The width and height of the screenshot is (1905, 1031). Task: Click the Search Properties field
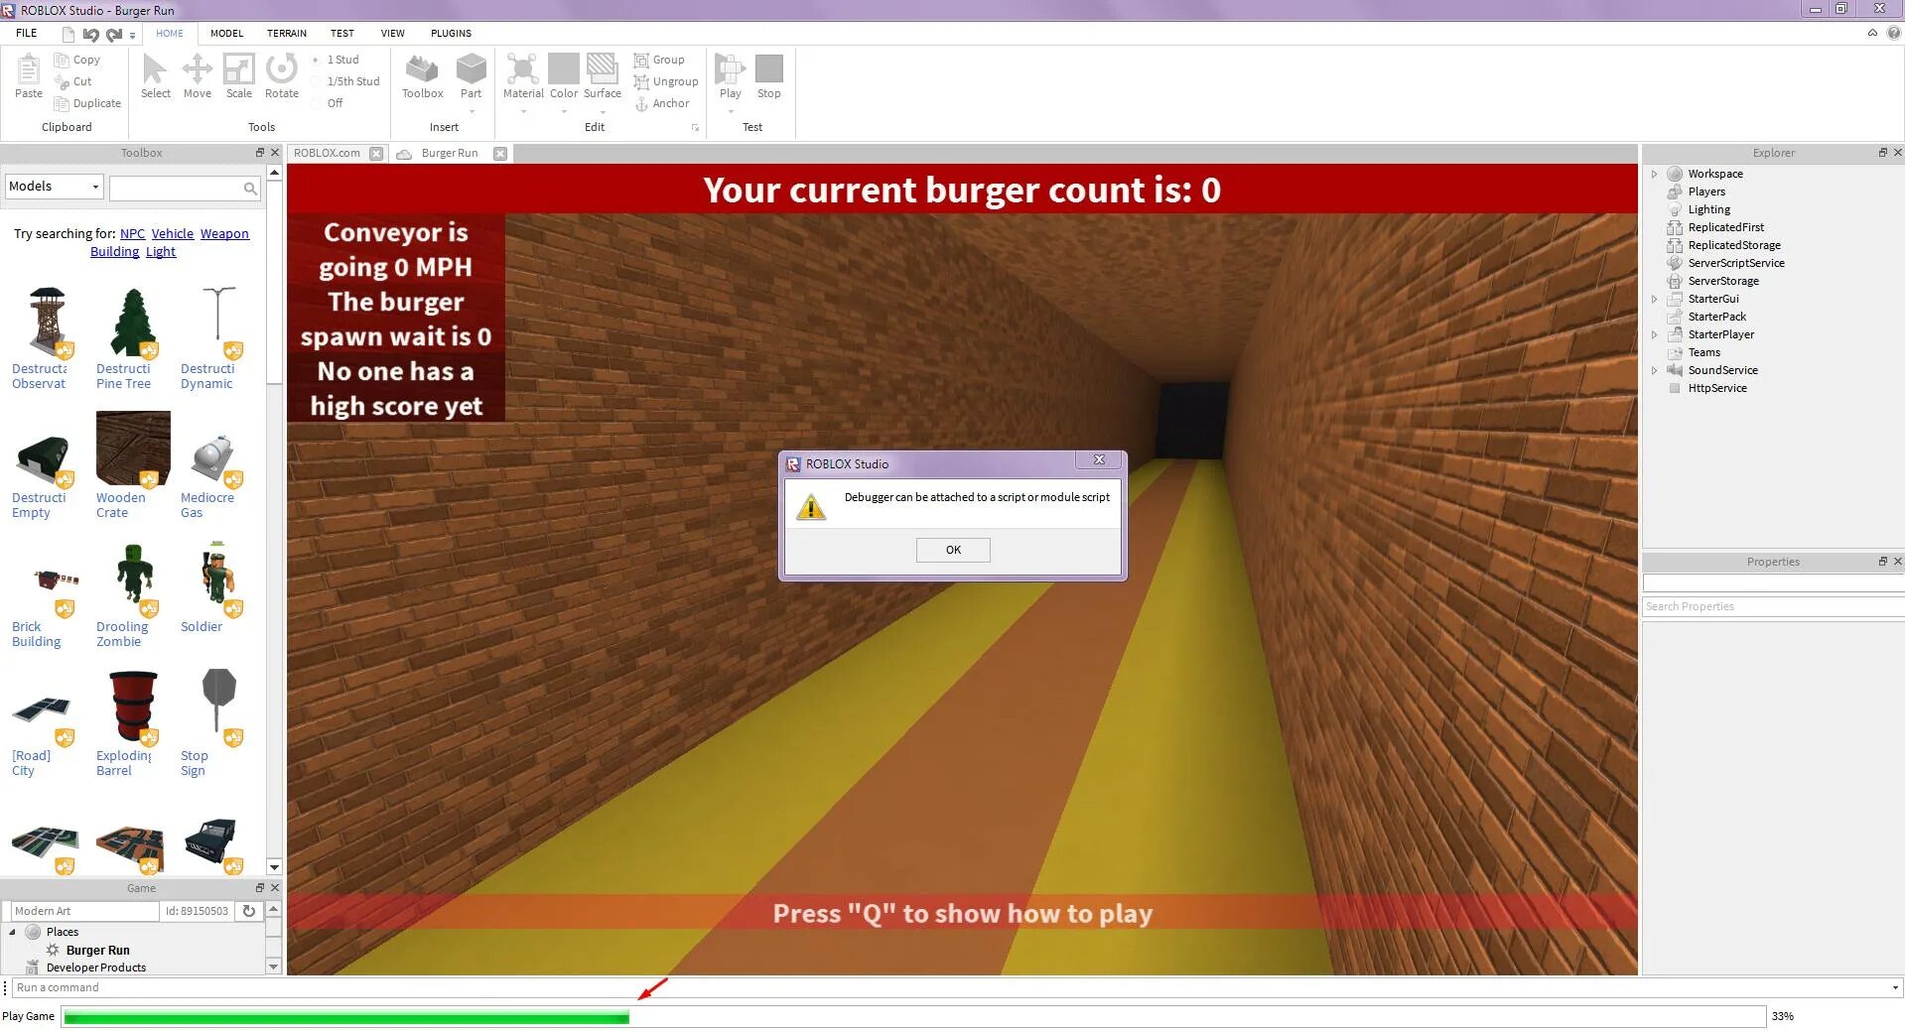[x=1773, y=606]
